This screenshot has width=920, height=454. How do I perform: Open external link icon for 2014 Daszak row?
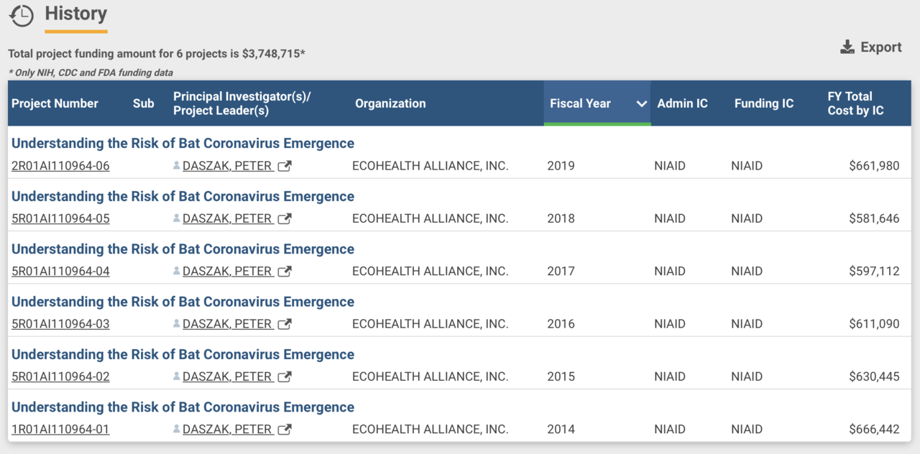click(285, 430)
